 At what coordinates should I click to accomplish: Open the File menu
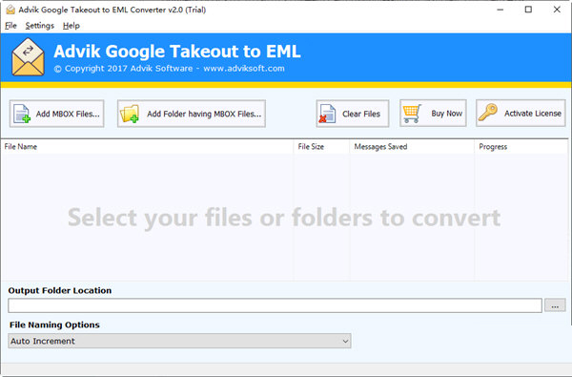(10, 26)
